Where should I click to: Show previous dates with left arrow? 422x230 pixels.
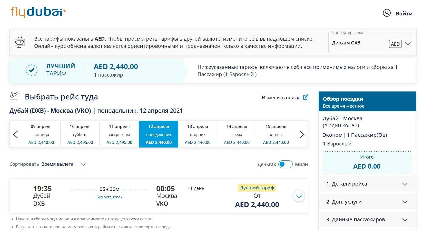[16, 134]
